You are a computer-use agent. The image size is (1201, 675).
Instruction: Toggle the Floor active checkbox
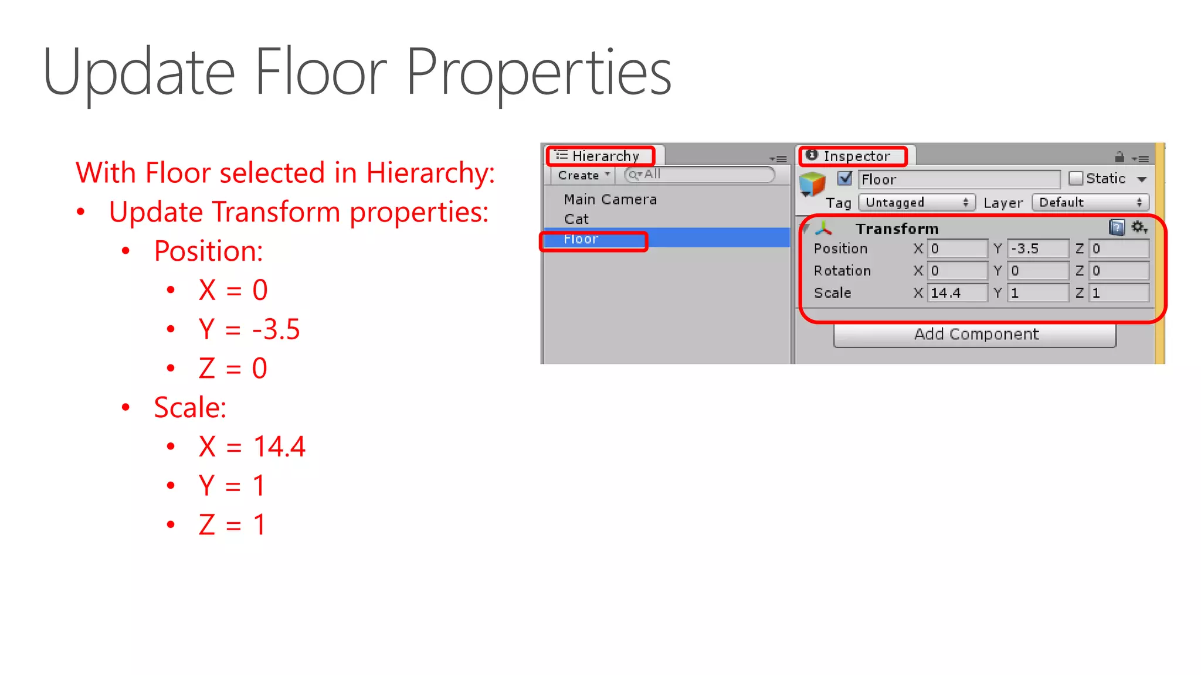[x=844, y=178]
